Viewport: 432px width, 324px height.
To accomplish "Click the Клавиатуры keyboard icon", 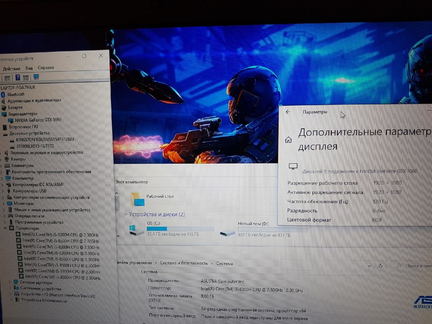I will coord(7,165).
